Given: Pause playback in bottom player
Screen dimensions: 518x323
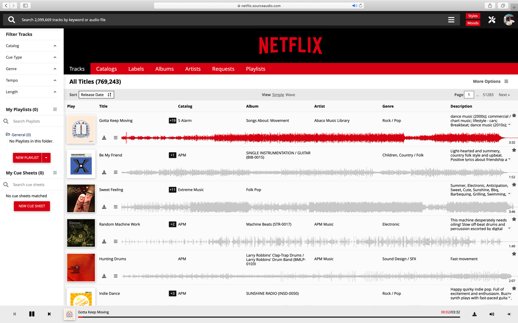Looking at the screenshot, I should click(32, 314).
